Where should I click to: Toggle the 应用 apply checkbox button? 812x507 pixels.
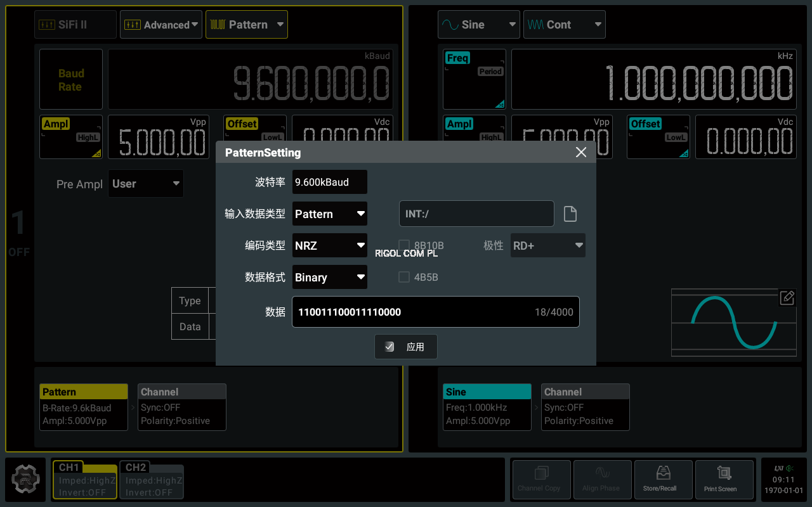click(x=405, y=347)
